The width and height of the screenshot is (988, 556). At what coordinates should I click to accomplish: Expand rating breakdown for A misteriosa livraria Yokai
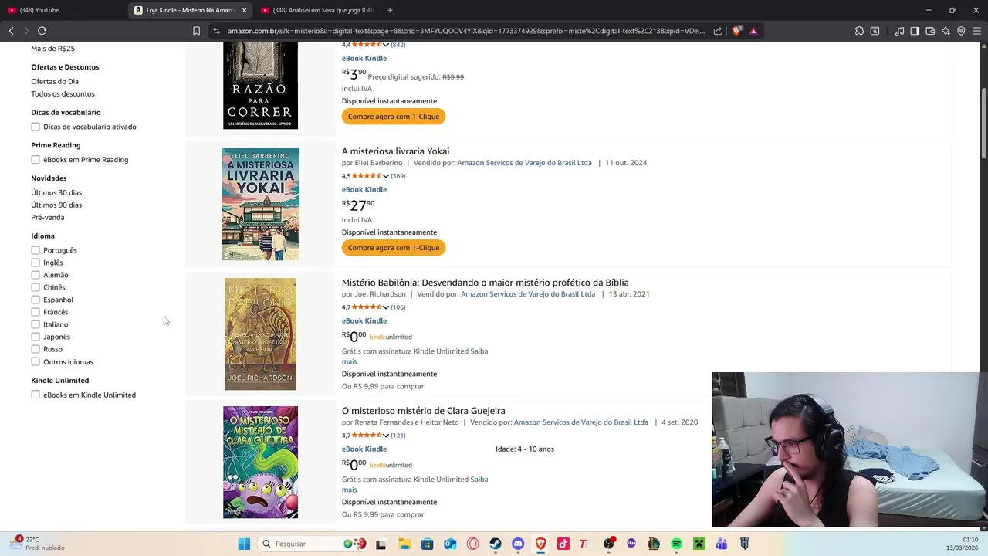point(386,176)
